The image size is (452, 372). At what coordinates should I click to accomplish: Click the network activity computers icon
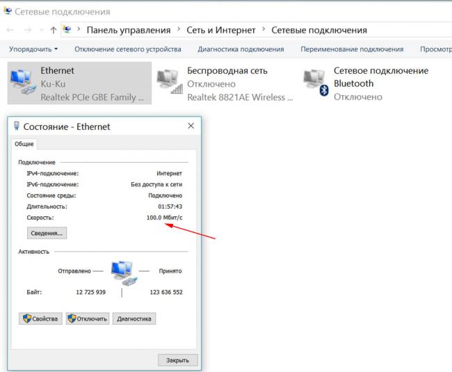(x=123, y=271)
